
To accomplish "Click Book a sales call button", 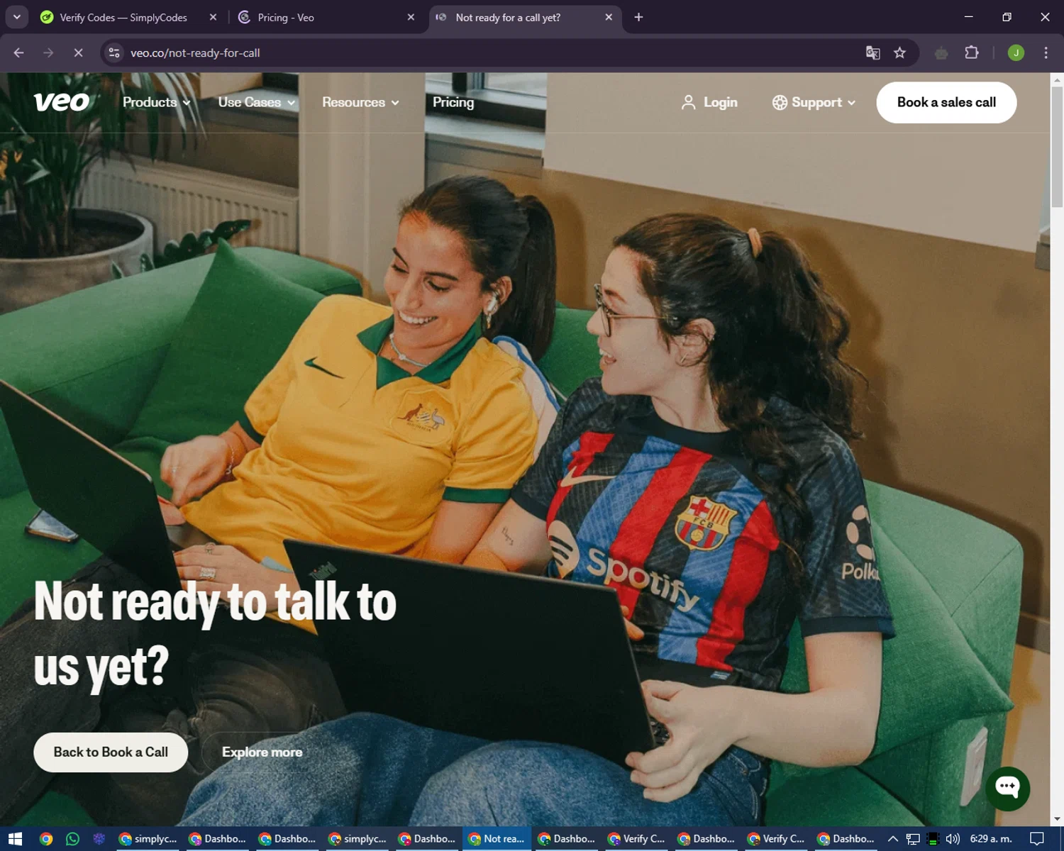I will click(x=946, y=102).
